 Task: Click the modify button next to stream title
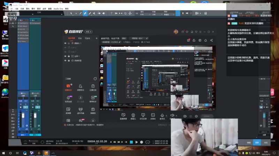124,38
